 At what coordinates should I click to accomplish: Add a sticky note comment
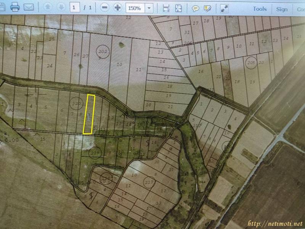coord(195,8)
